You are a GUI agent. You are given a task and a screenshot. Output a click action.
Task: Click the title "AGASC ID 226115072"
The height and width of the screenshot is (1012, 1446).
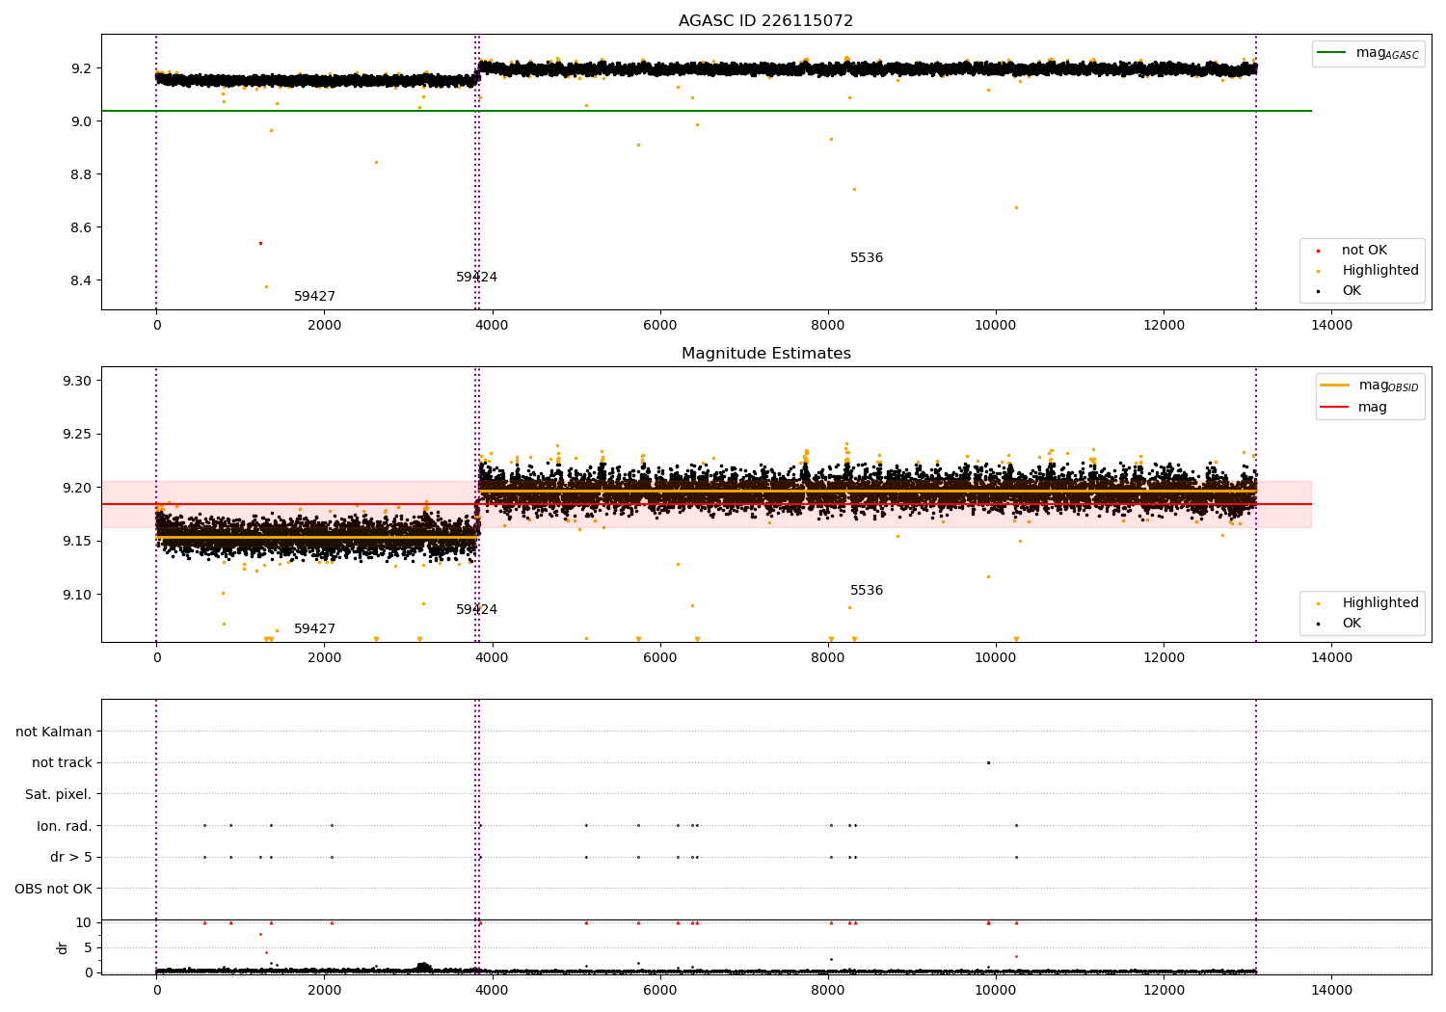point(765,21)
